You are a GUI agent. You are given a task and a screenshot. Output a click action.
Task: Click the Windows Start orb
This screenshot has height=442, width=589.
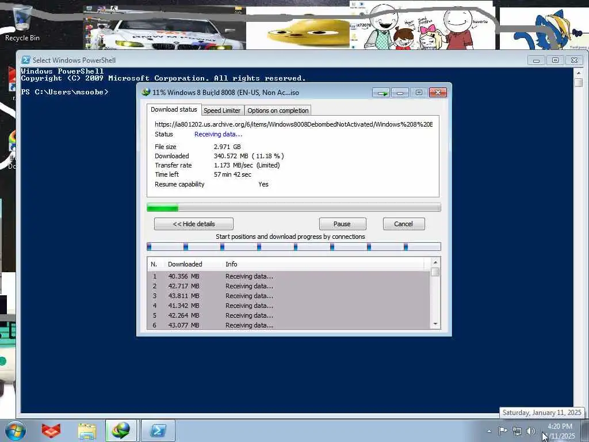(x=16, y=430)
